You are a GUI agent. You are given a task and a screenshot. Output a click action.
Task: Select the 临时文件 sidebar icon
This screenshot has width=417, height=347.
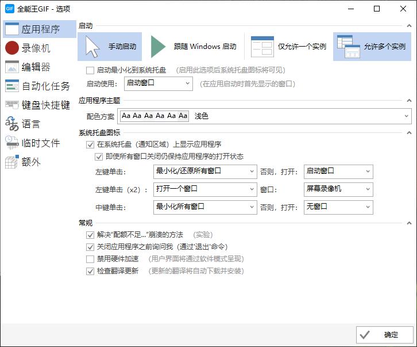point(12,143)
